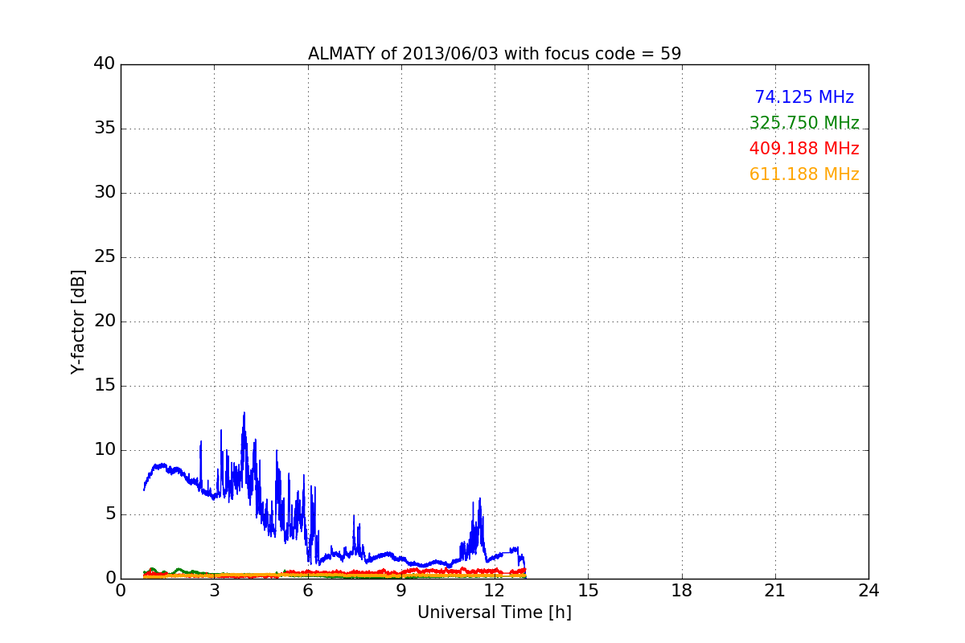
Task: Click x-axis tick label 3
Action: coord(215,591)
